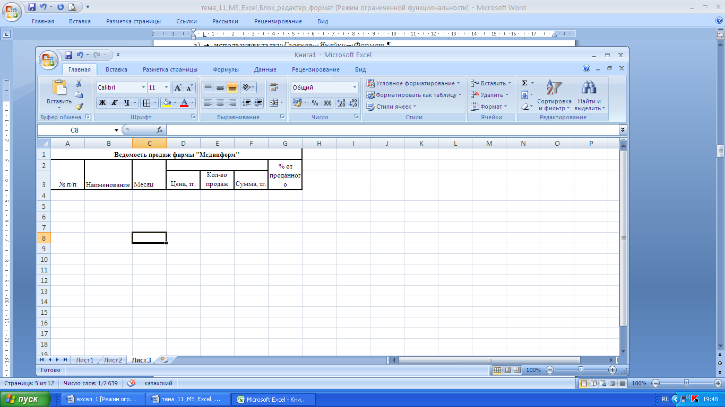The width and height of the screenshot is (725, 407).
Task: Align text to top of cell
Action: point(208,87)
